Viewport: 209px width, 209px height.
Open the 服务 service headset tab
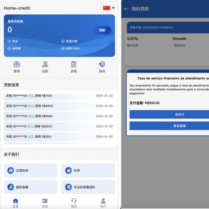[x=74, y=203]
